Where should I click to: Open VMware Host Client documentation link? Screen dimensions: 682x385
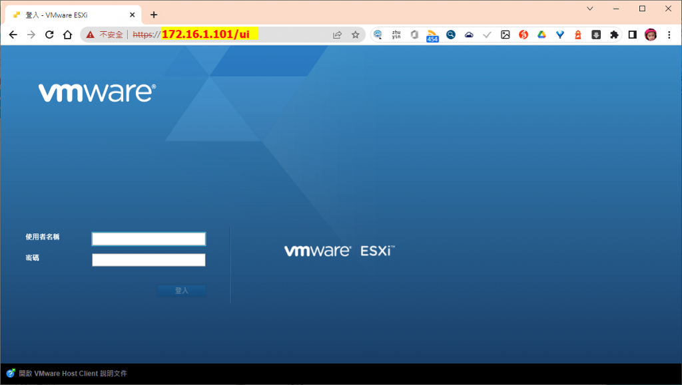point(73,373)
